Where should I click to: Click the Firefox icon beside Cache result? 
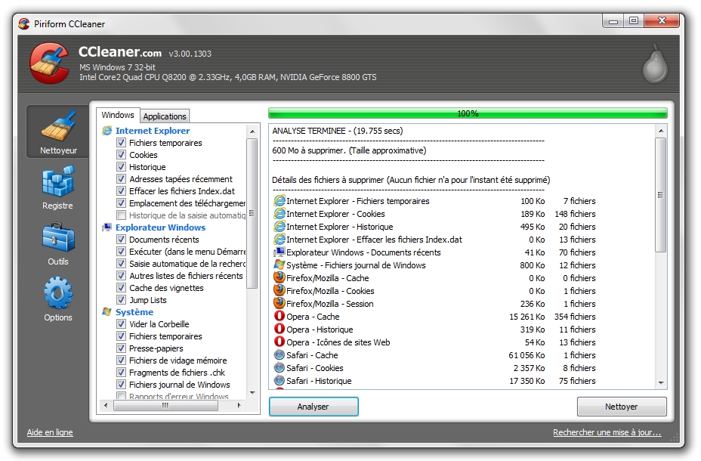coord(279,277)
